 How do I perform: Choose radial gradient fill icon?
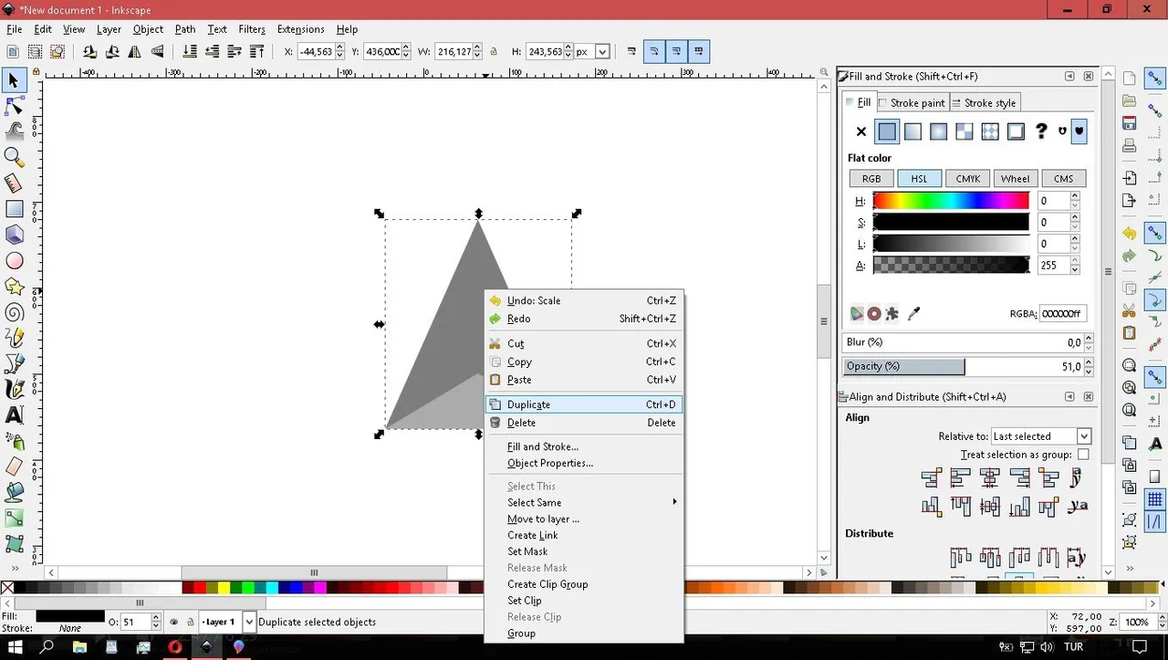[x=938, y=132]
